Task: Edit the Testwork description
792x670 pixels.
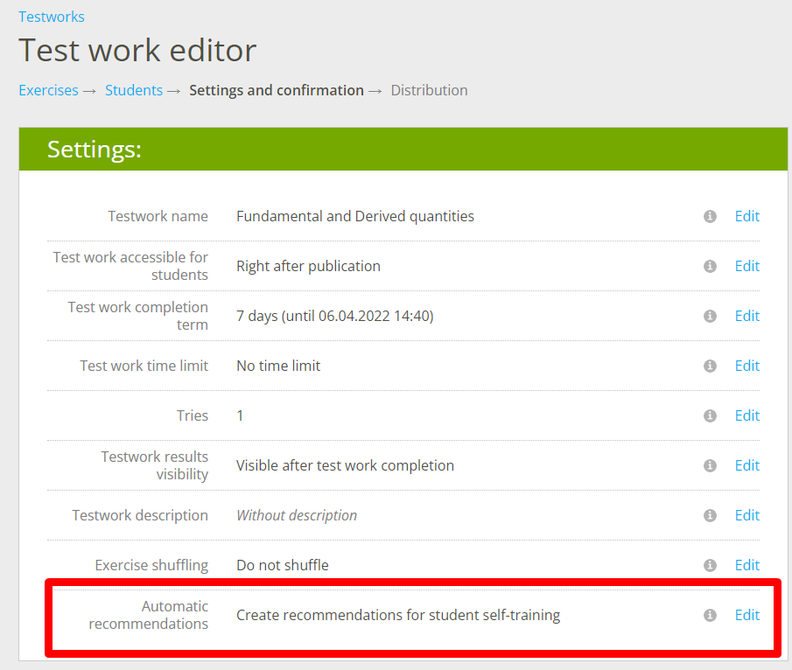Action: (746, 515)
